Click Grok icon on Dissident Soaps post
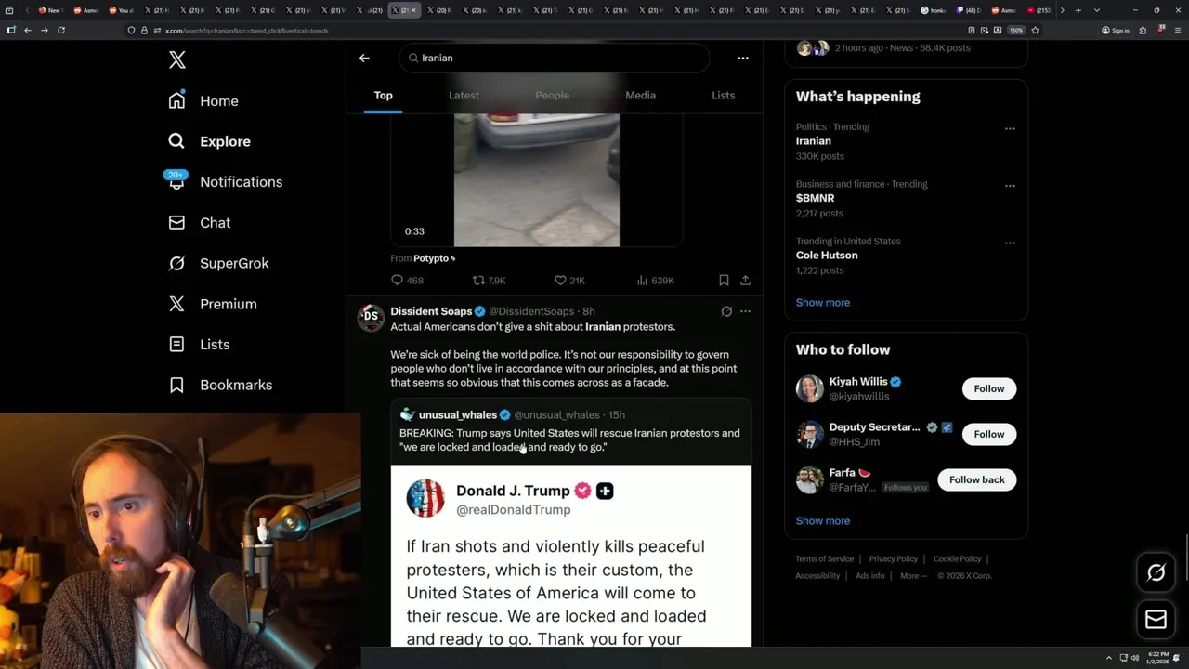The width and height of the screenshot is (1189, 669). pos(726,311)
